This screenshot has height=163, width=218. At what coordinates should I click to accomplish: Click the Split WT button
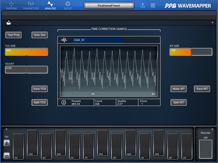click(178, 102)
